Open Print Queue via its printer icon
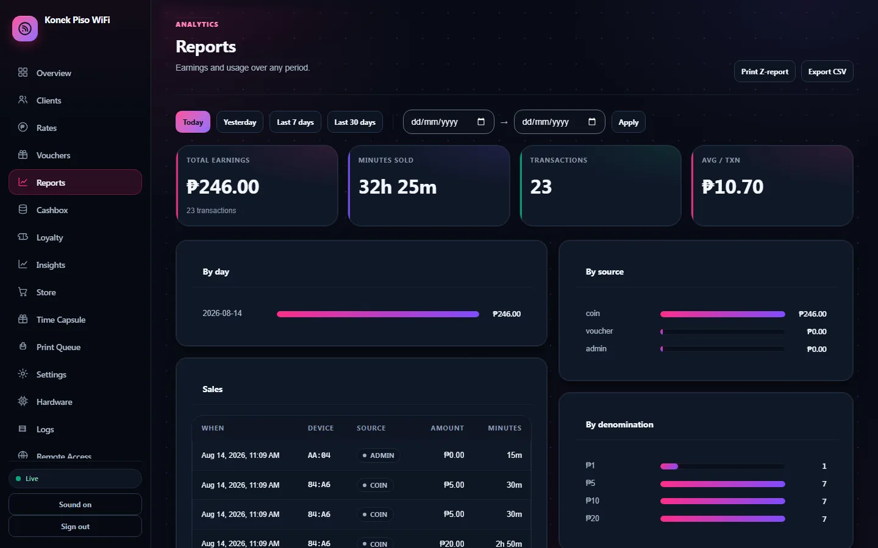 [23, 346]
